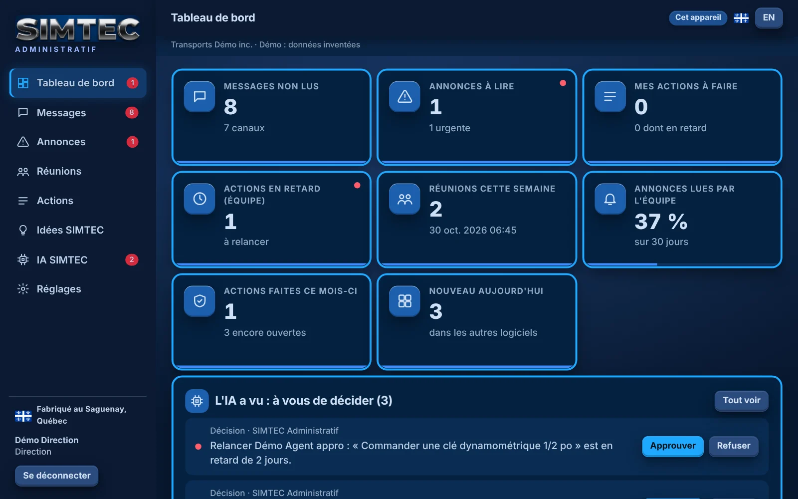This screenshot has width=798, height=499.
Task: Click Tout voir for AI decisions
Action: [742, 401]
